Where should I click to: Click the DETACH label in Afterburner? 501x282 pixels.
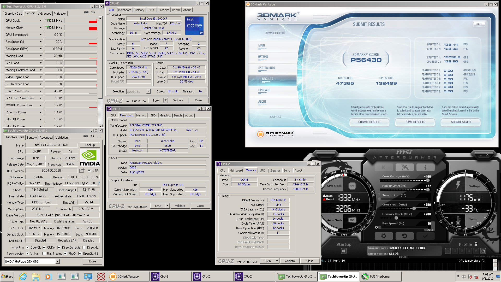click(403, 257)
